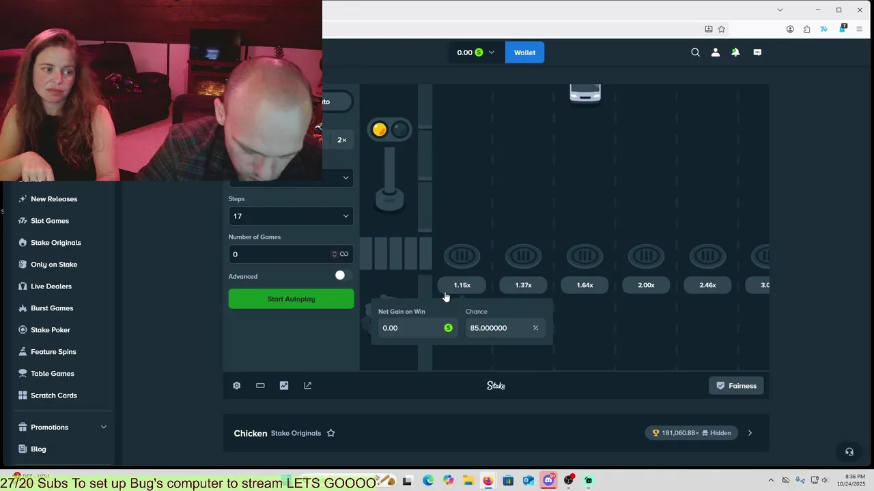
Task: Click the Net Gain on Win field
Action: tap(417, 328)
